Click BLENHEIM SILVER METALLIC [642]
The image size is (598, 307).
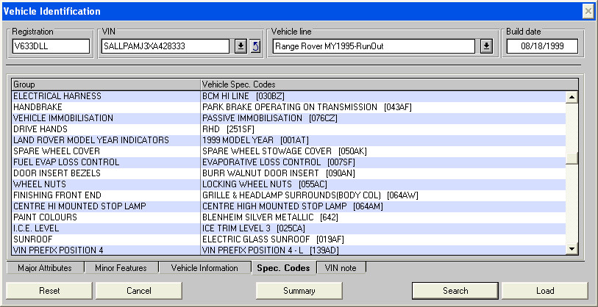click(x=270, y=217)
